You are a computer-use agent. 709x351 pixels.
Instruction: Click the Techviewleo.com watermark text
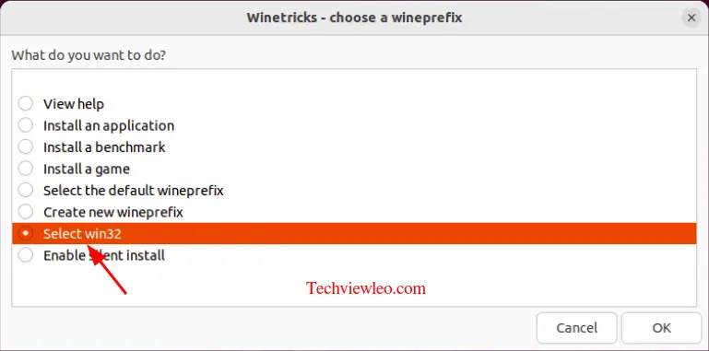(x=366, y=288)
